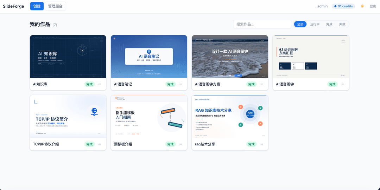Filter works by 失败
The width and height of the screenshot is (380, 190).
coord(342,24)
